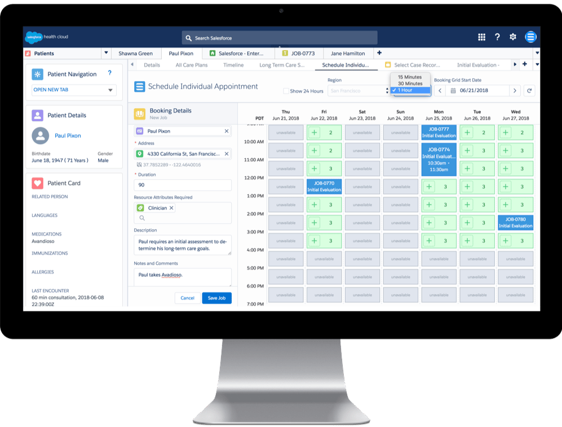Toggle the Show 24 Hours checkbox
562x427 pixels.
pyautogui.click(x=286, y=91)
